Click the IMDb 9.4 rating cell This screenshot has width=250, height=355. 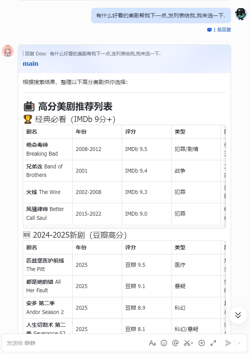tap(146, 171)
